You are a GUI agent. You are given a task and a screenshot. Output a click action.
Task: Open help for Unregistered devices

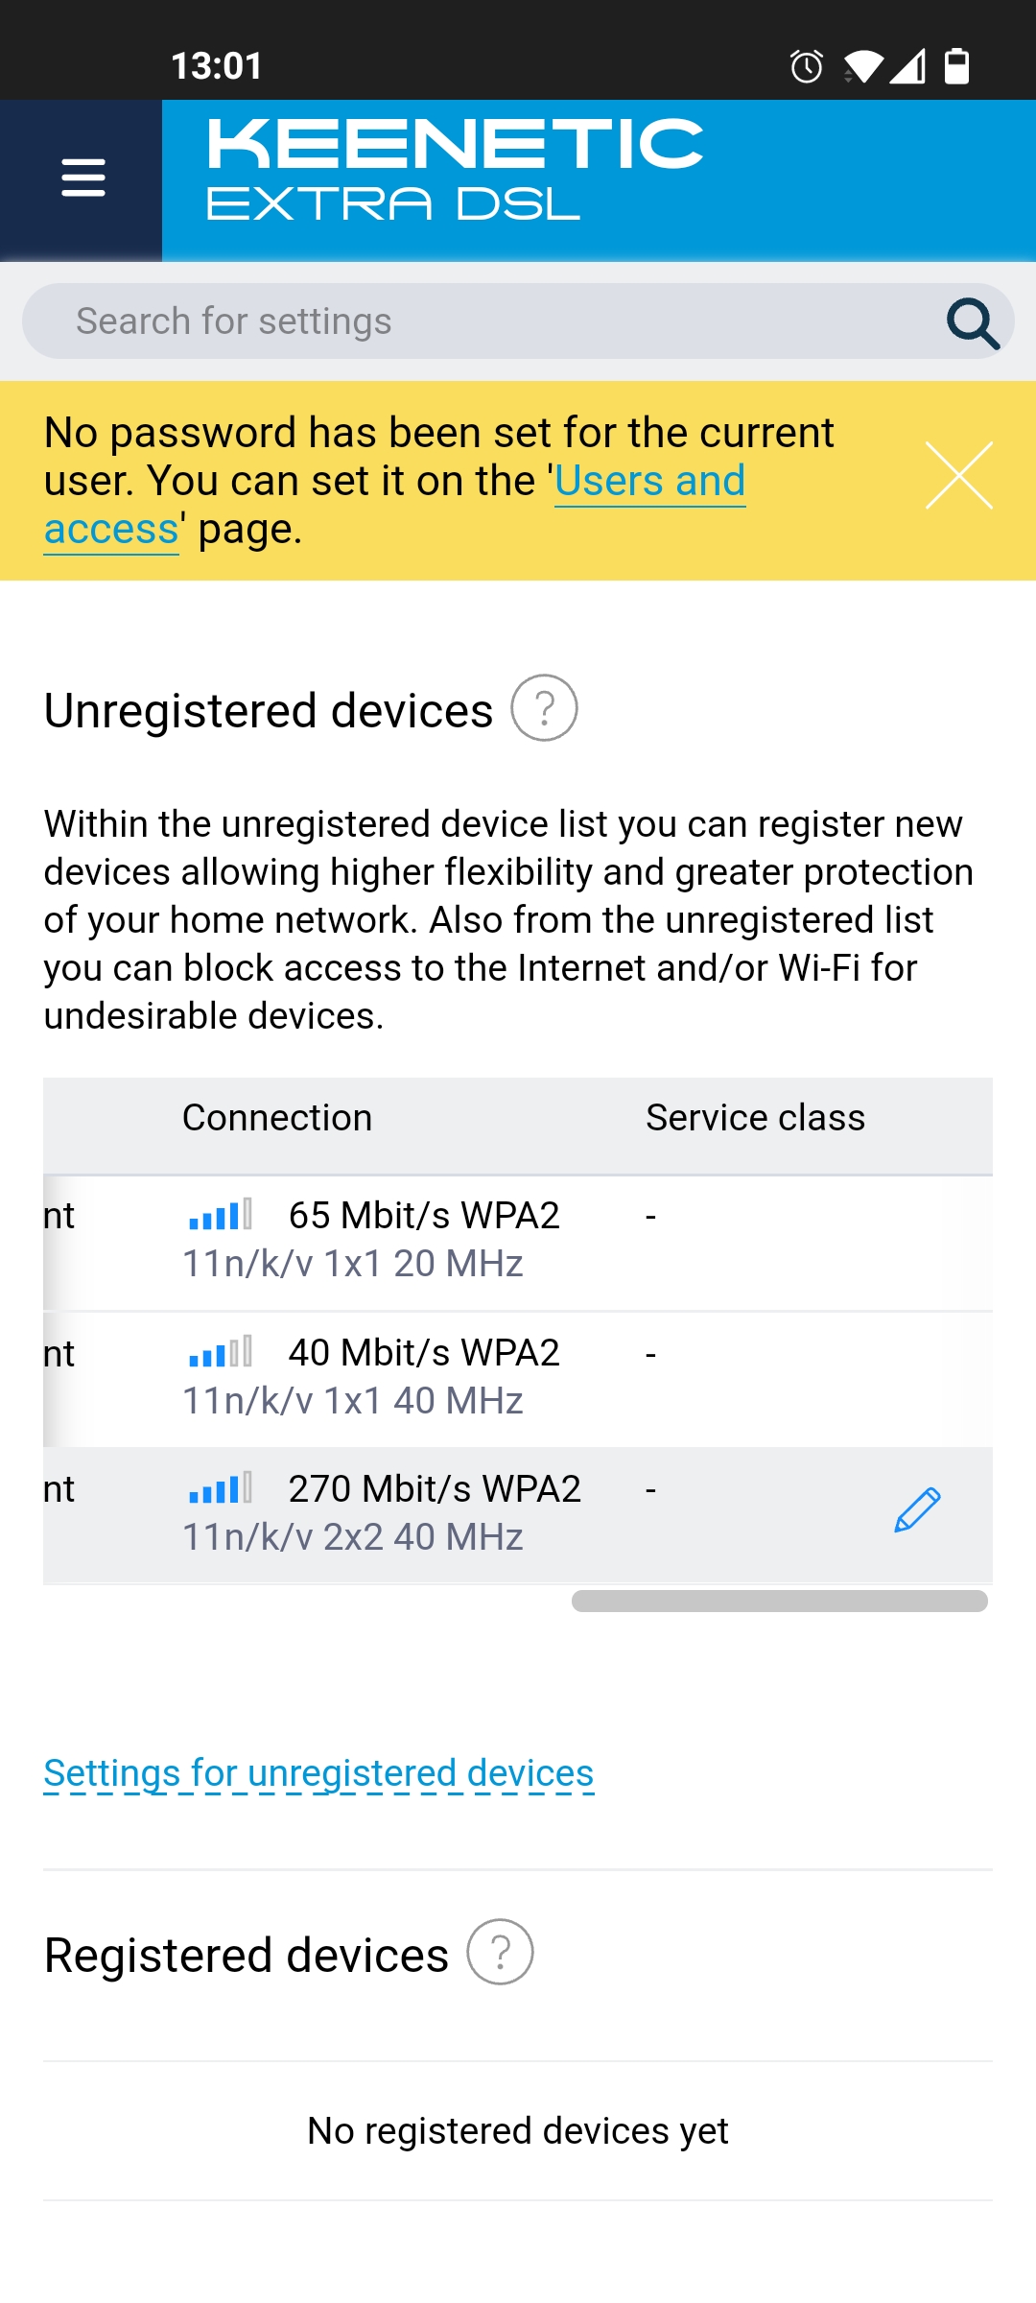[544, 708]
